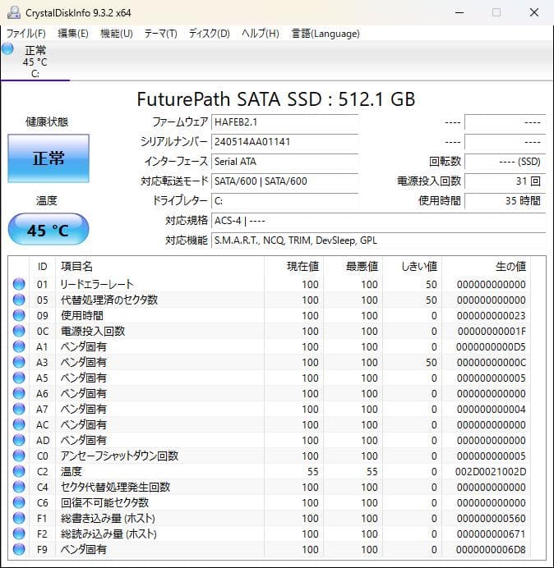Click the 現在値 column header
Screen dimensions: 554x568
(x=302, y=267)
